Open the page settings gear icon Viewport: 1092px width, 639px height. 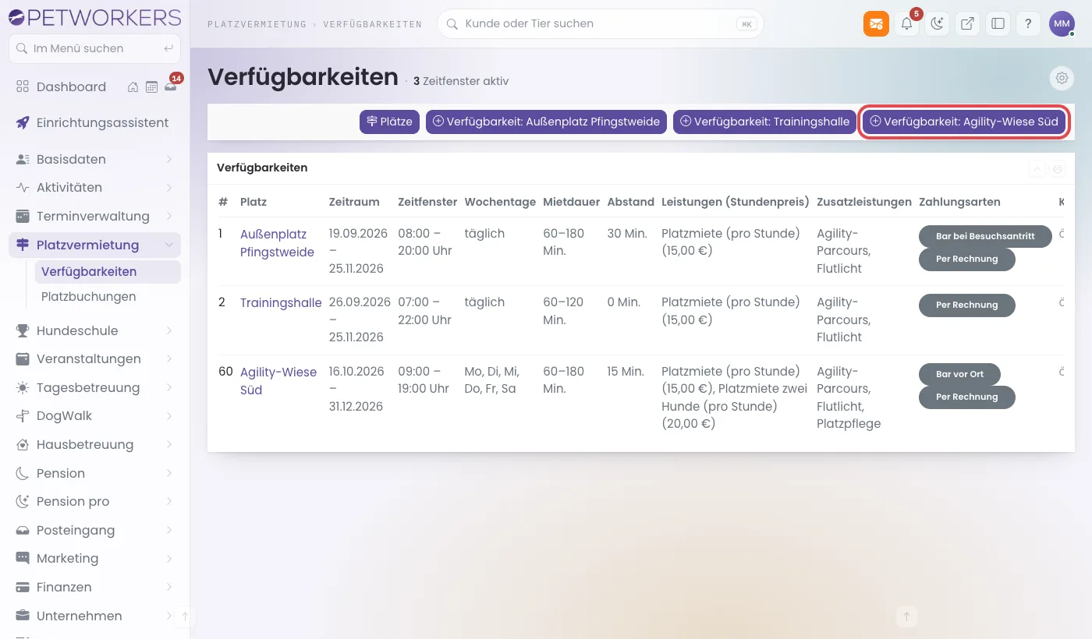tap(1062, 78)
